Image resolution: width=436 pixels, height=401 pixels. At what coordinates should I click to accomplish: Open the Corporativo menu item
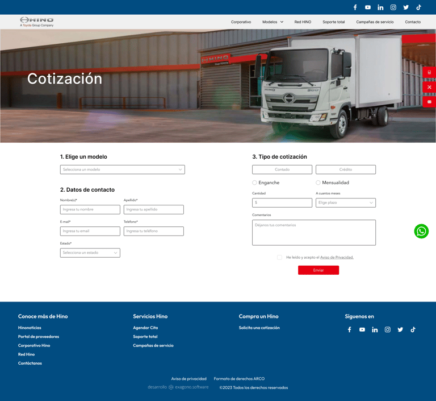click(241, 22)
